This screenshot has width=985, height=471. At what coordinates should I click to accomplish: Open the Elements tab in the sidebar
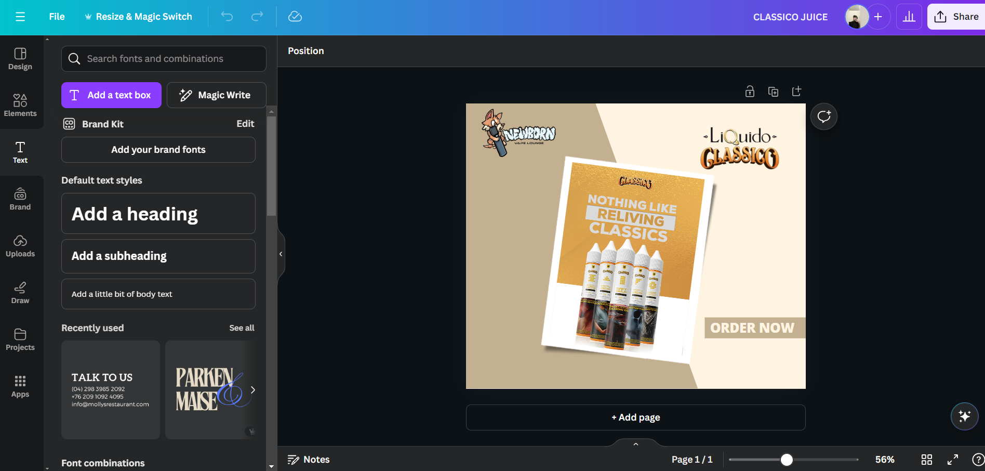(x=20, y=106)
